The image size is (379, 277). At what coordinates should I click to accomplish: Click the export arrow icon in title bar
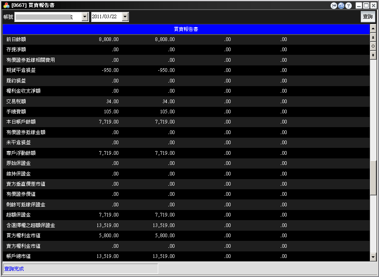(334, 6)
